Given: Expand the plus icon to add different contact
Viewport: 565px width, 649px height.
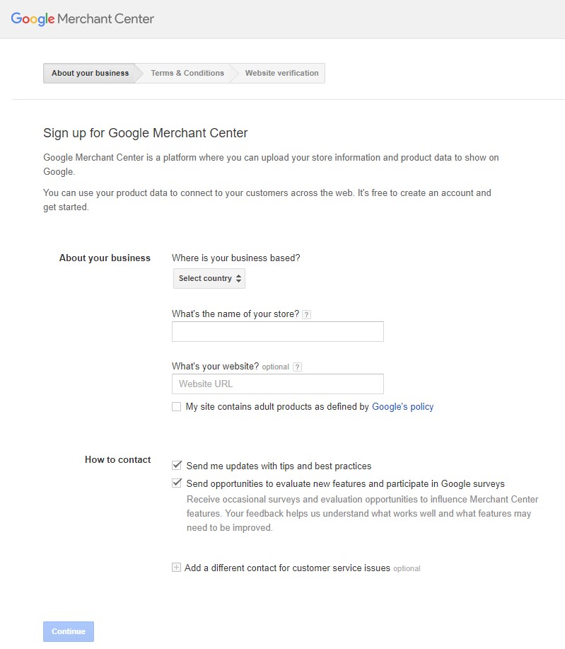Looking at the screenshot, I should click(x=176, y=568).
